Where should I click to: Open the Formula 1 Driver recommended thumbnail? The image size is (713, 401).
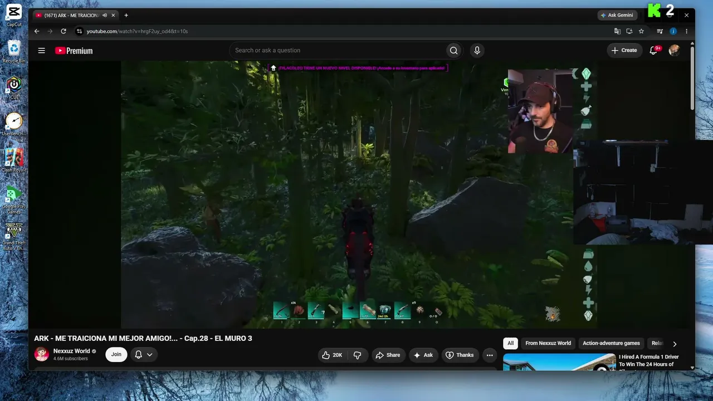point(559,361)
